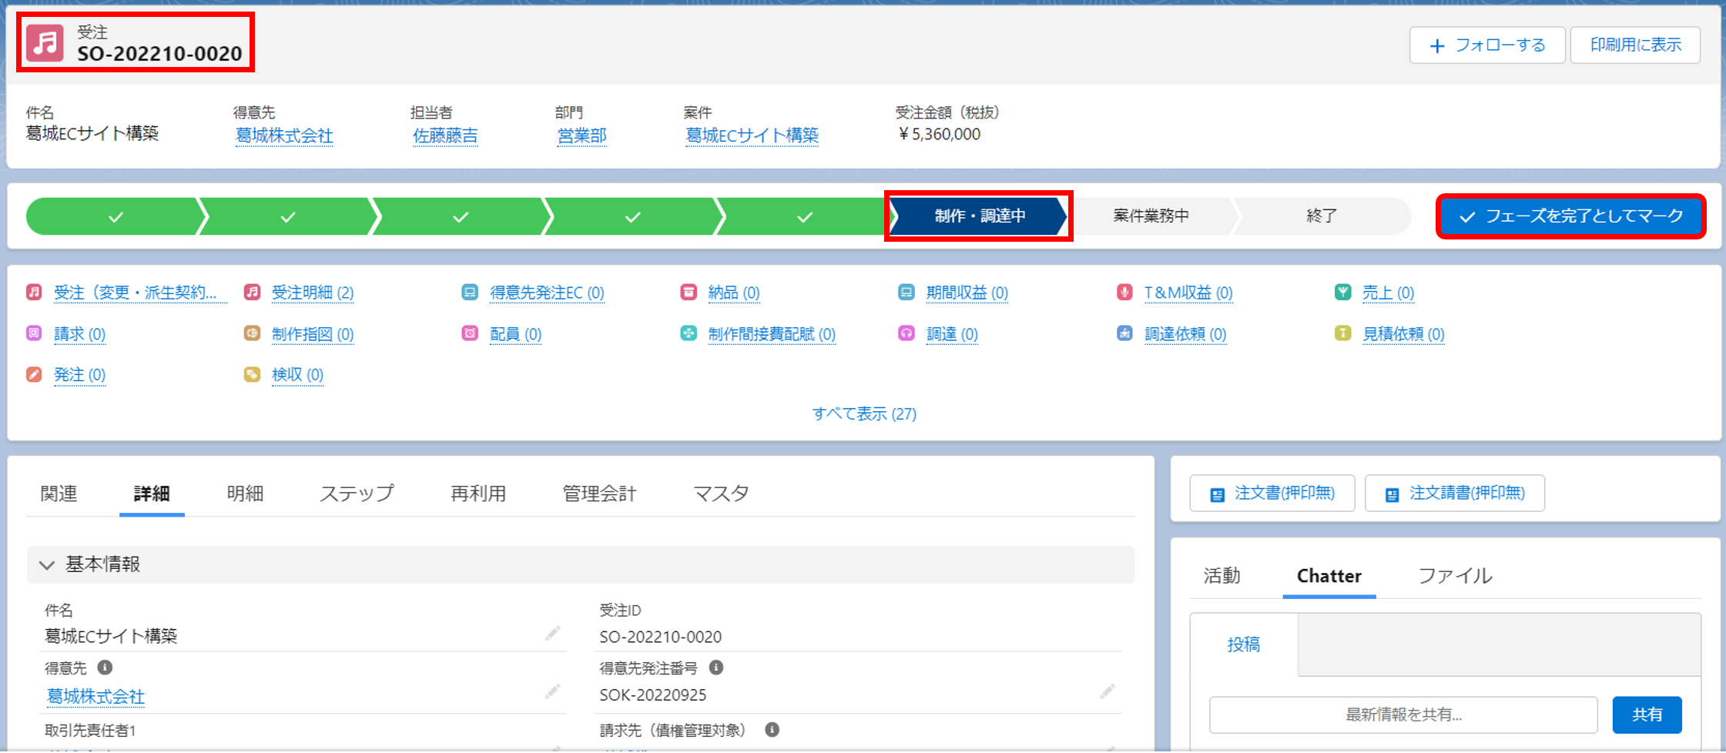Click the 発注 orange pencil icon

click(x=34, y=375)
